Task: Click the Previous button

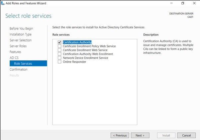Action: click(x=120, y=135)
